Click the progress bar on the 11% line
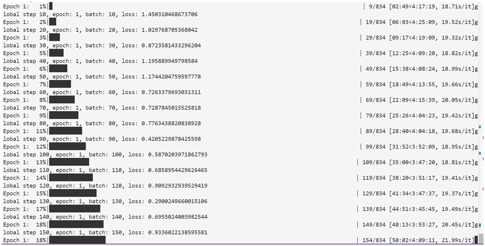485x246 pixels. point(66,131)
